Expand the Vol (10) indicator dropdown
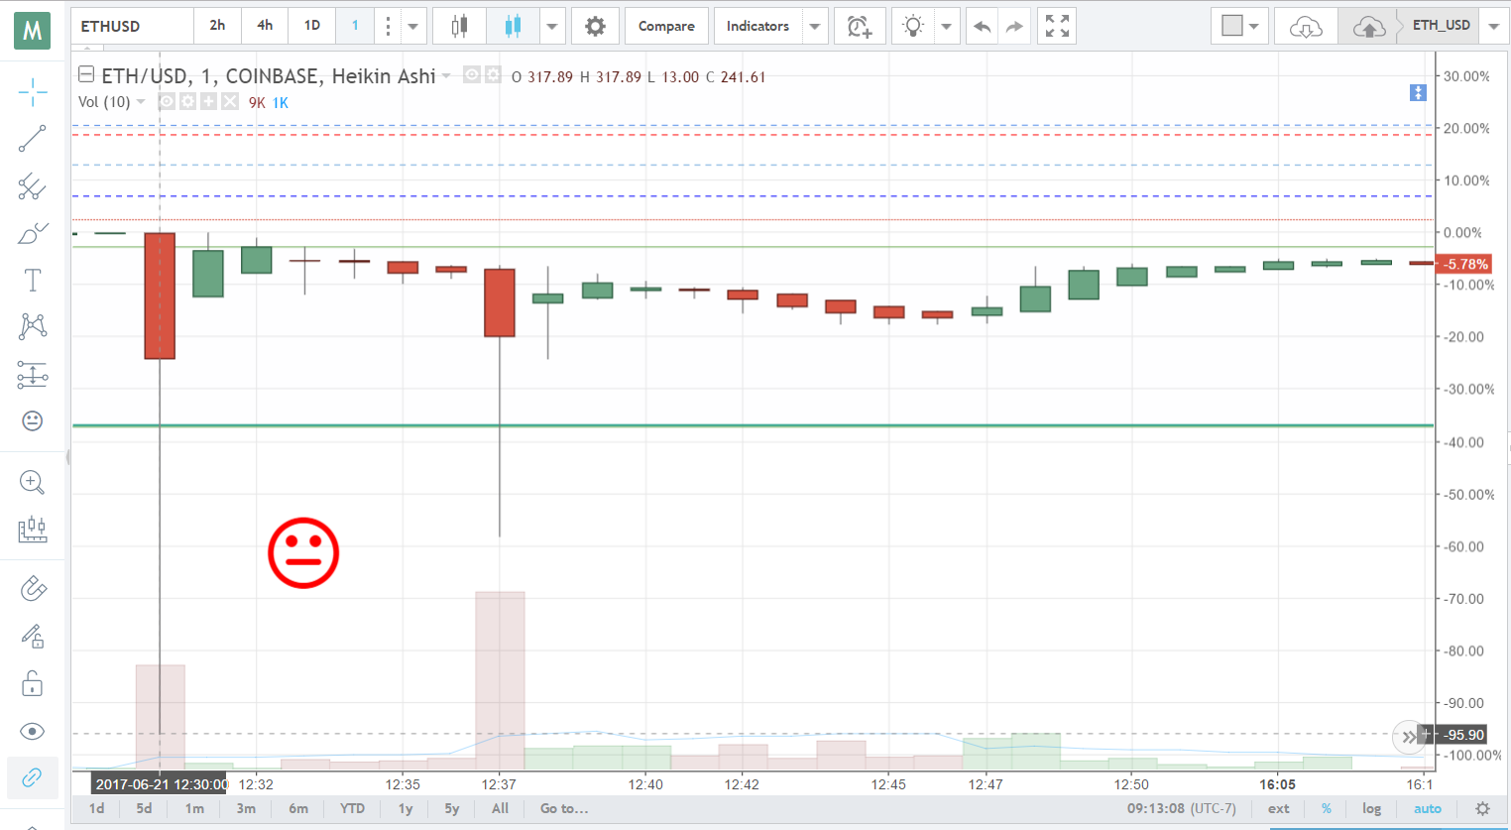Image resolution: width=1511 pixels, height=830 pixels. click(141, 102)
